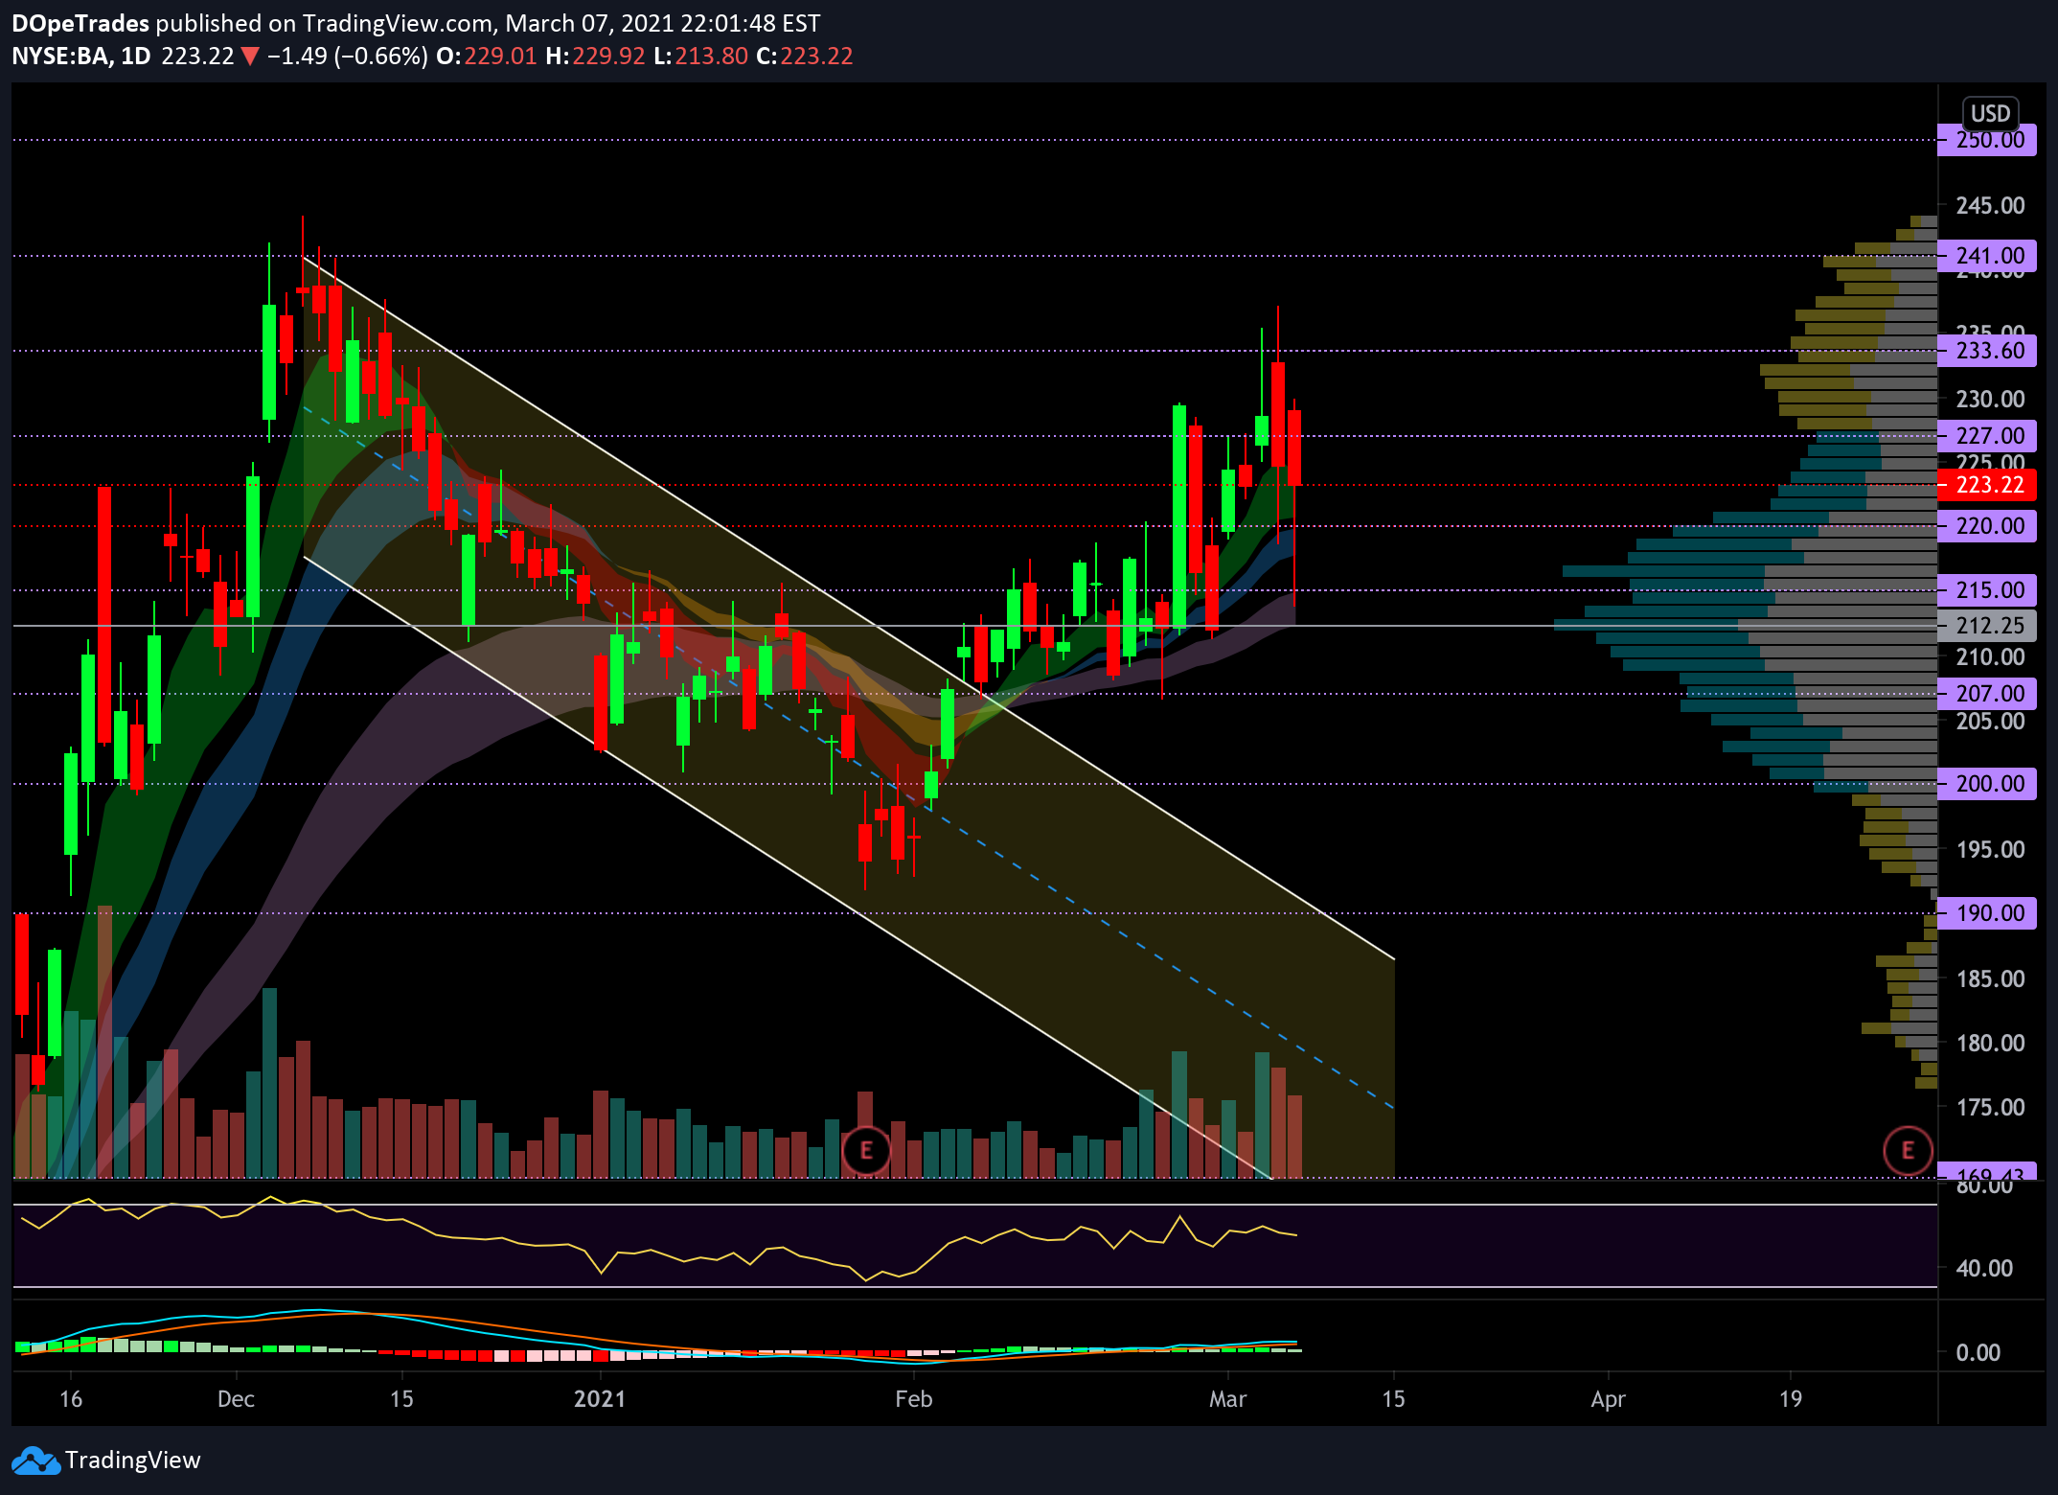Open the TradingView link text

click(132, 1460)
